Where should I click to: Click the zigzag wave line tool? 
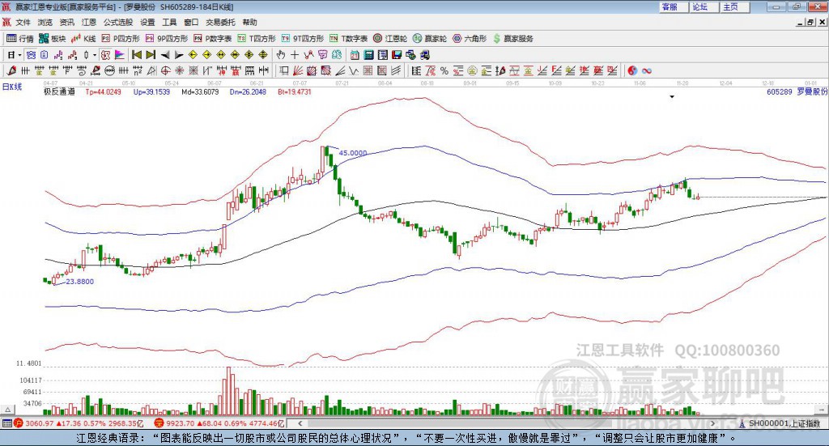coord(354,70)
